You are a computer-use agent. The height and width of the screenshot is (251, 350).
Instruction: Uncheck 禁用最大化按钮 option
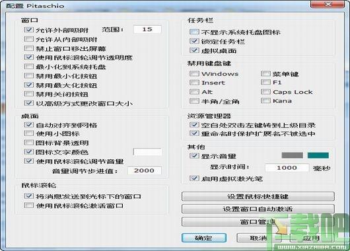[x=29, y=85]
